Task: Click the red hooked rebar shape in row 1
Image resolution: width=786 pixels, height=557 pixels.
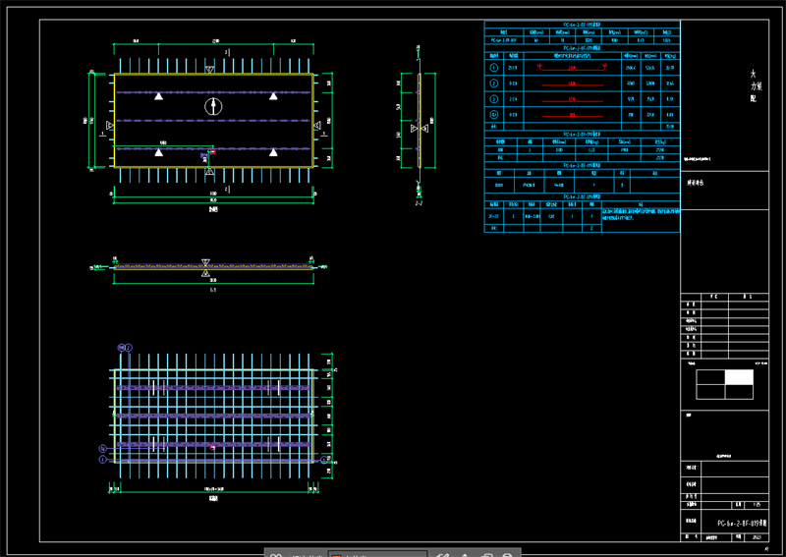Action: tap(572, 67)
